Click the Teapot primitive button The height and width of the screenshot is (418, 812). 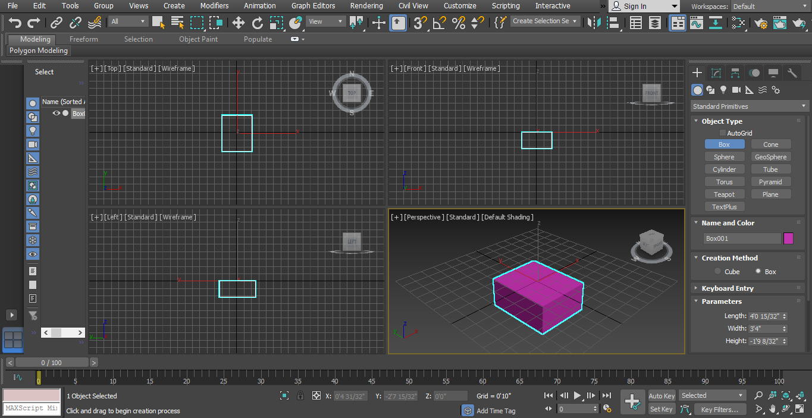click(724, 194)
